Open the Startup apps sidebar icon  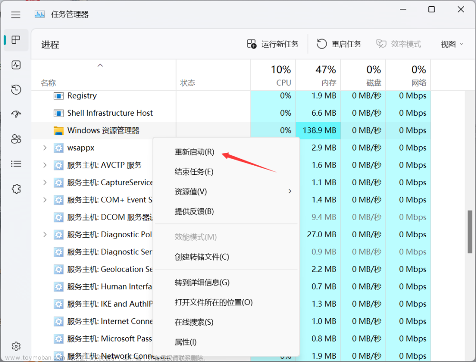16,114
